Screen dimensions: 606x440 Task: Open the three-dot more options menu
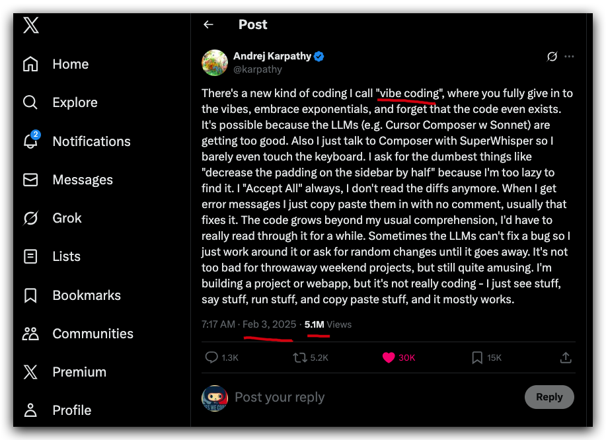tap(569, 57)
